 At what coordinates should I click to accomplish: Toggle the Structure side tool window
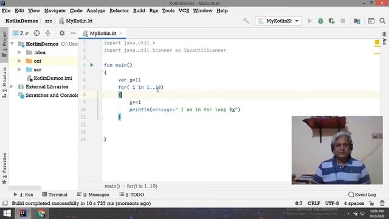tap(4, 83)
